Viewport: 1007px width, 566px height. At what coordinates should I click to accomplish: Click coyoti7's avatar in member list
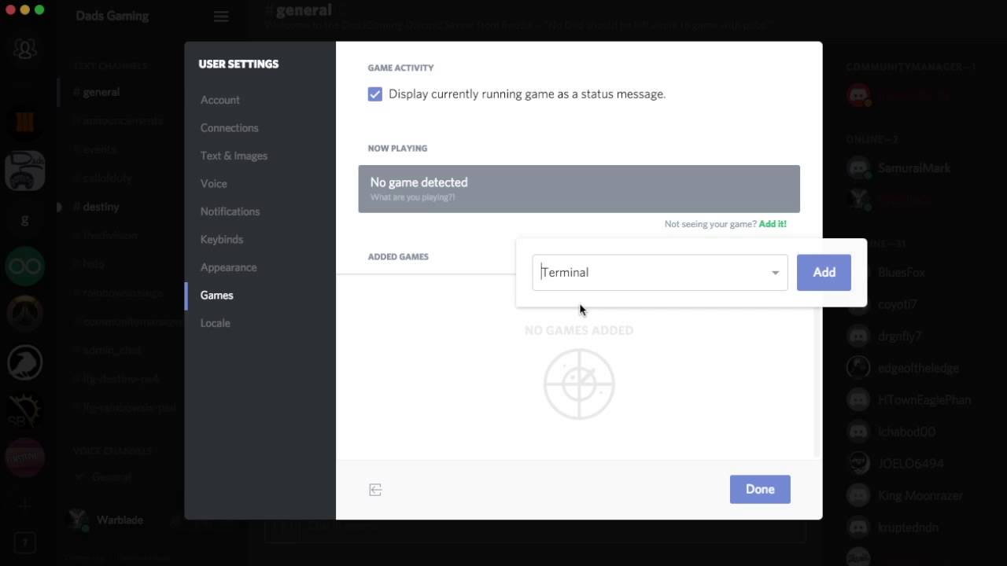[858, 304]
